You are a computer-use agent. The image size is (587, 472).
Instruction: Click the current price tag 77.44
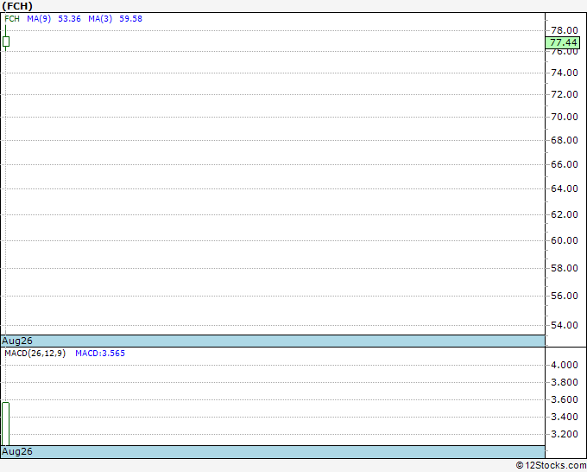coord(563,42)
